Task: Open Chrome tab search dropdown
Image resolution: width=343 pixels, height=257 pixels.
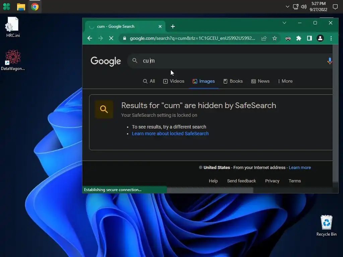Action: [x=284, y=23]
